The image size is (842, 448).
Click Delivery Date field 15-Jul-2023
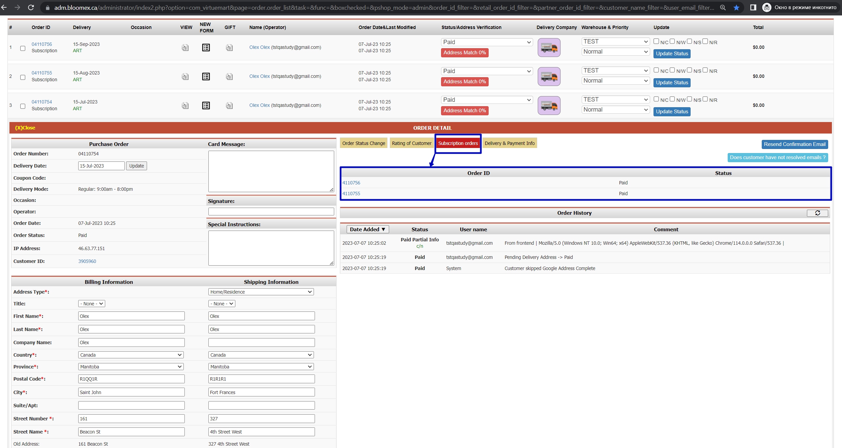point(101,166)
